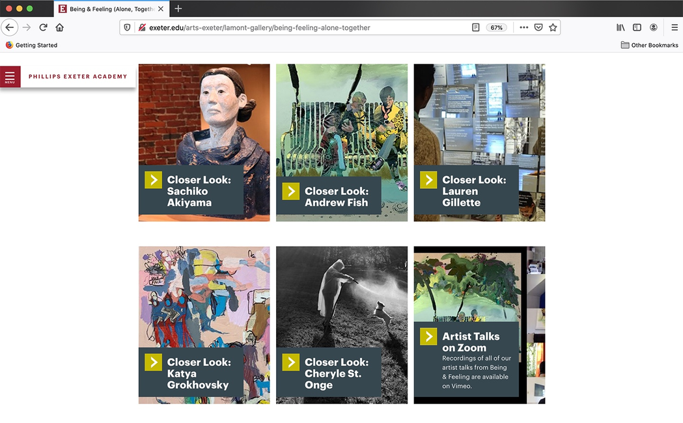Toggle reader view in address bar
Screen dimensions: 683x423
(476, 27)
